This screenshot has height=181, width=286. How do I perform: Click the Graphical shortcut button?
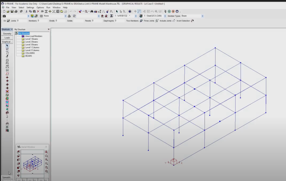[x=7, y=42]
